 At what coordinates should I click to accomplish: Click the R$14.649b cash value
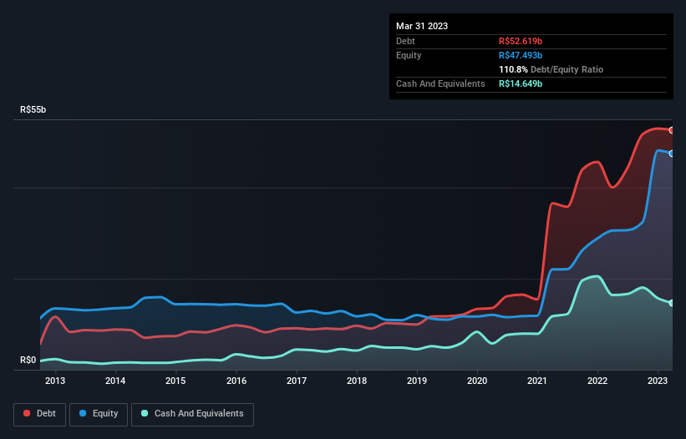coord(521,83)
